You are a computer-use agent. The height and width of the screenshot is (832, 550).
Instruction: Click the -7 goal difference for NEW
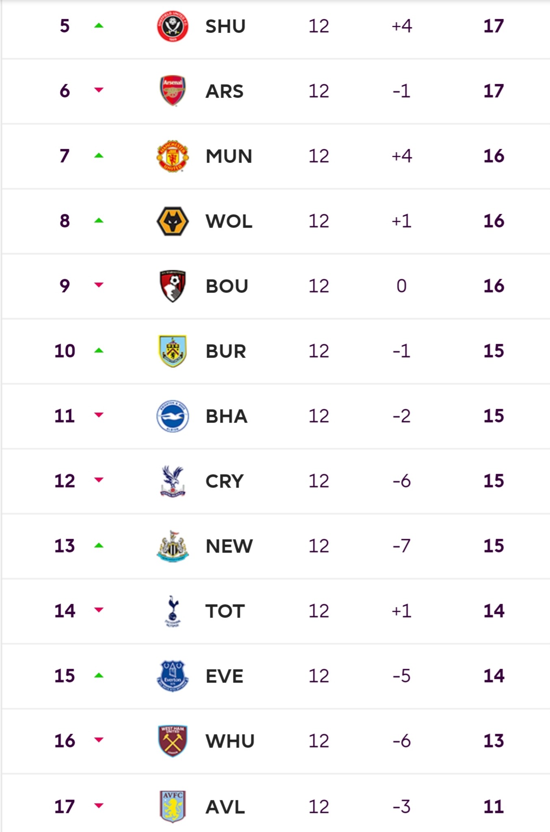click(x=401, y=546)
